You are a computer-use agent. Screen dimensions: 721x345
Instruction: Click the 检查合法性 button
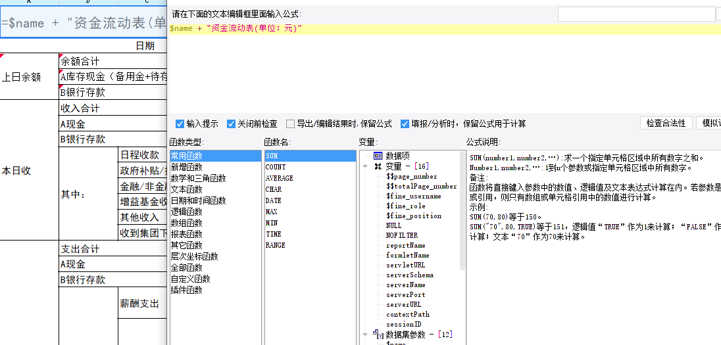666,123
